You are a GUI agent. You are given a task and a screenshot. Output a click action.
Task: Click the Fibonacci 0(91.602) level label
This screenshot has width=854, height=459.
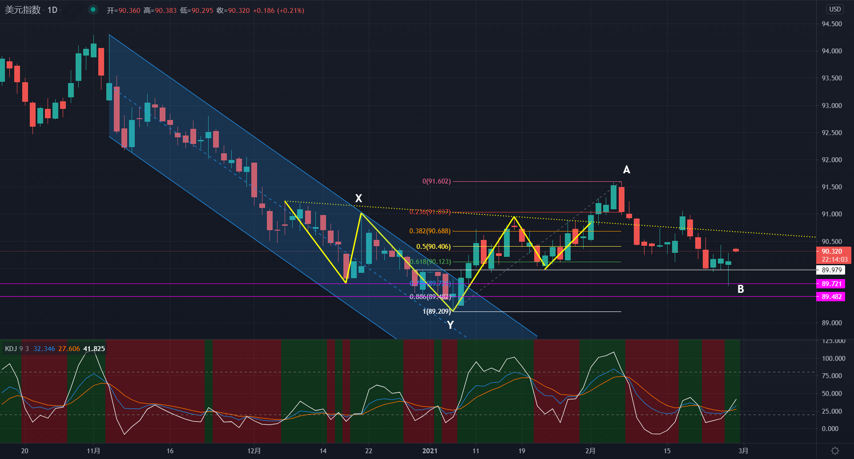[x=436, y=181]
